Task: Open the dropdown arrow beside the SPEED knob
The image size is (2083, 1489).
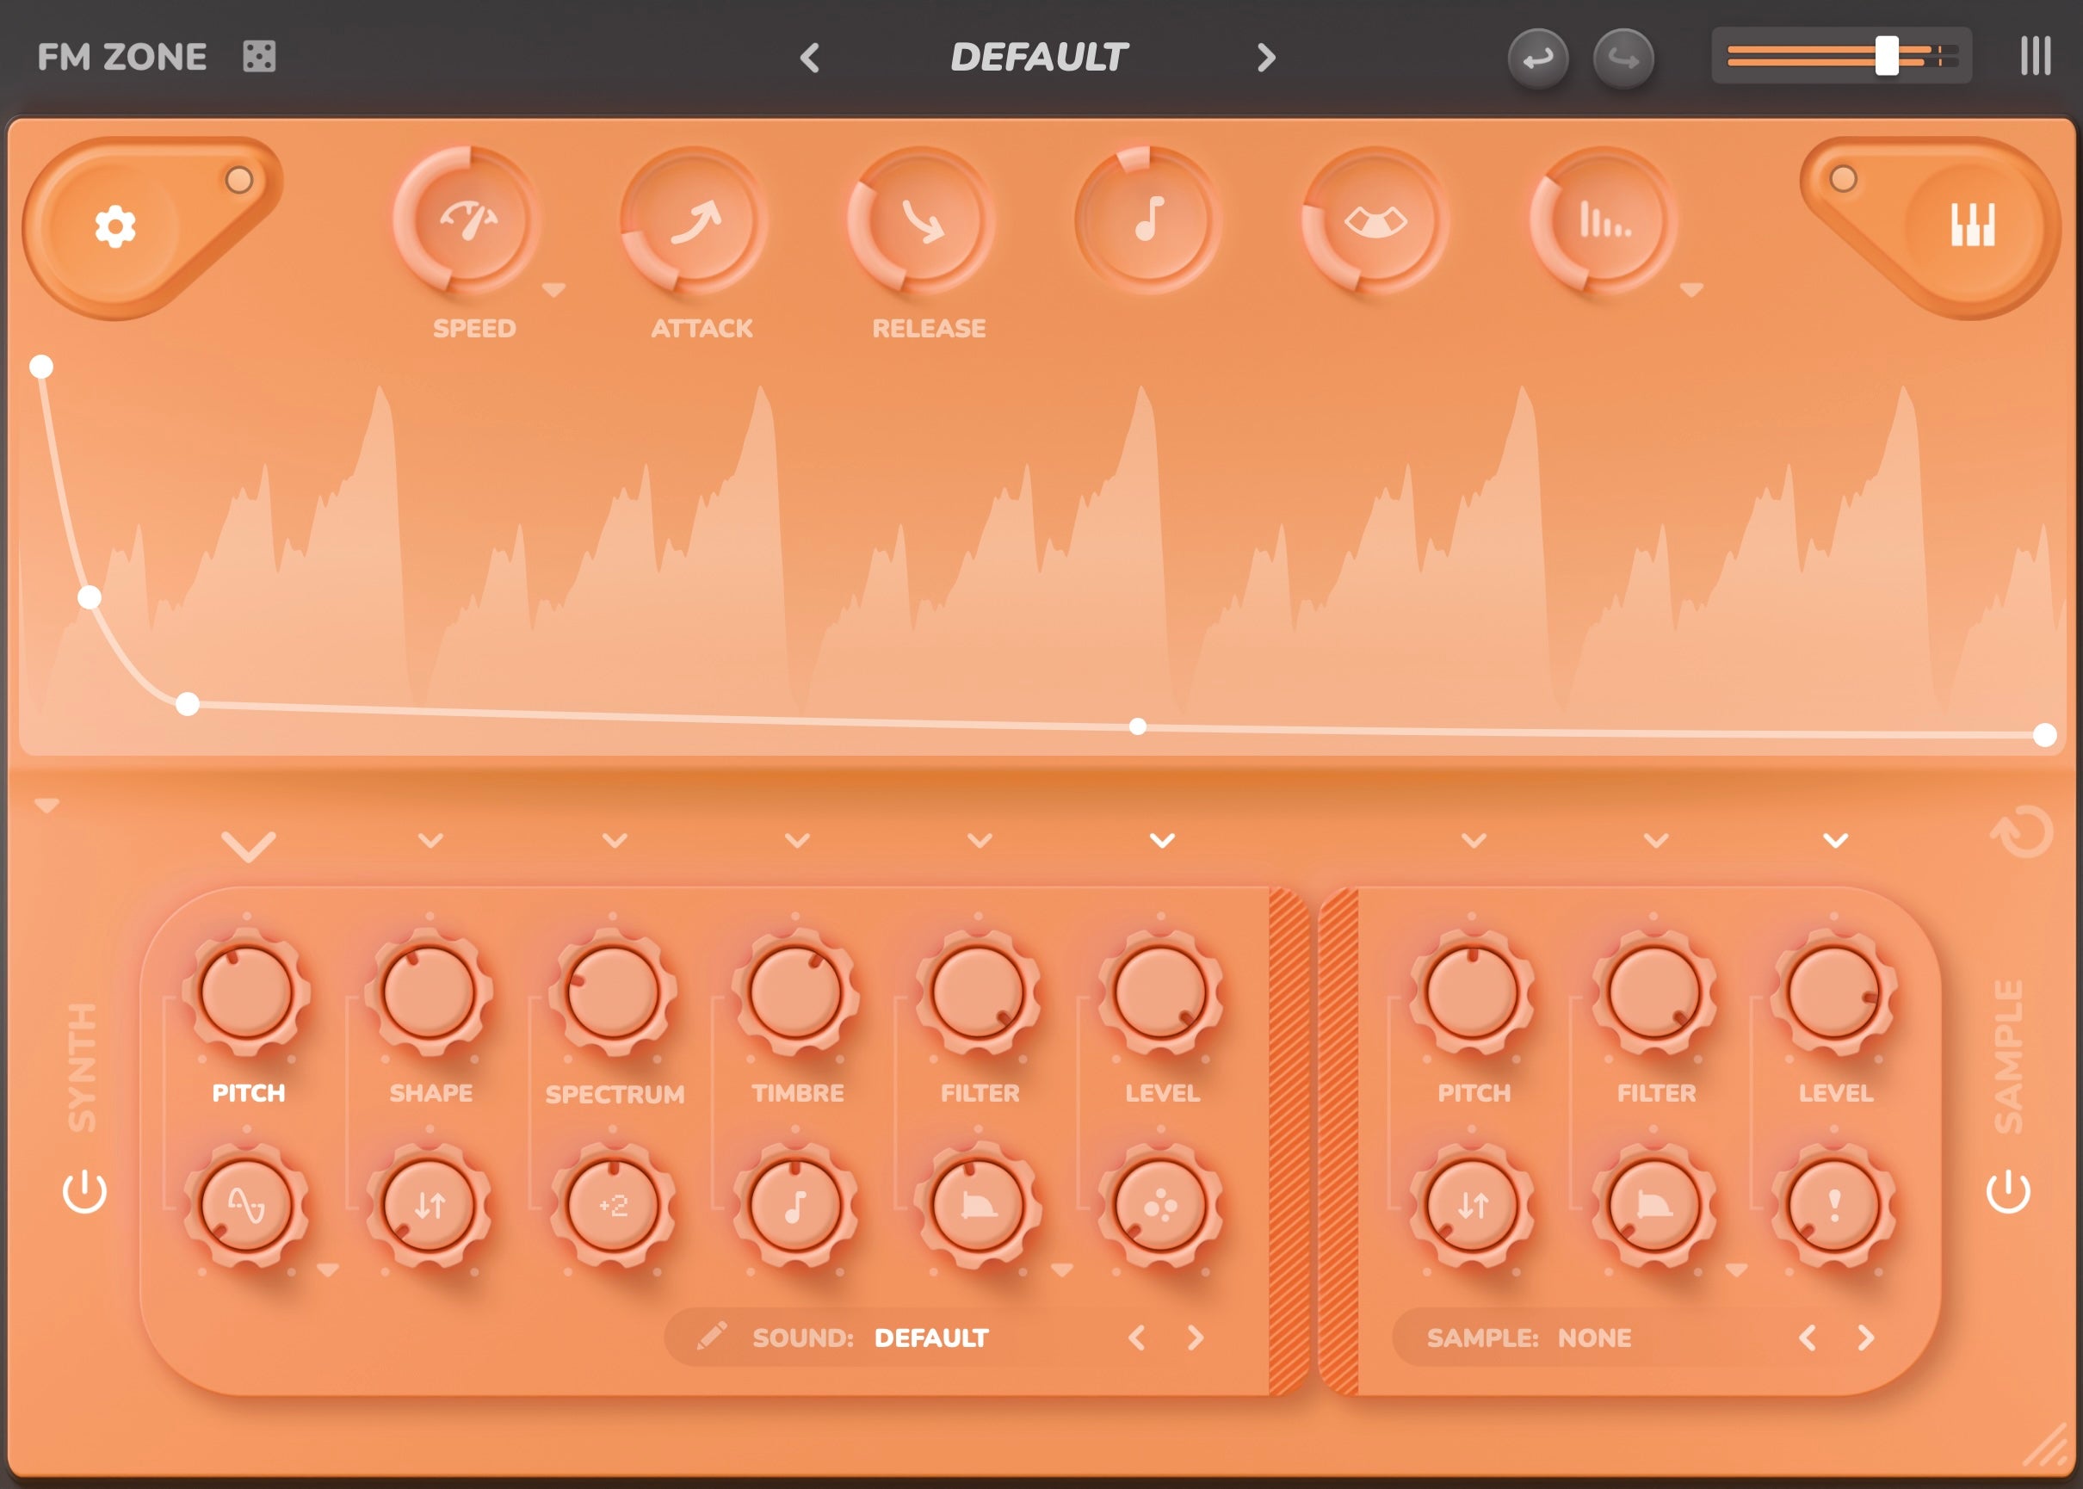Action: point(553,291)
